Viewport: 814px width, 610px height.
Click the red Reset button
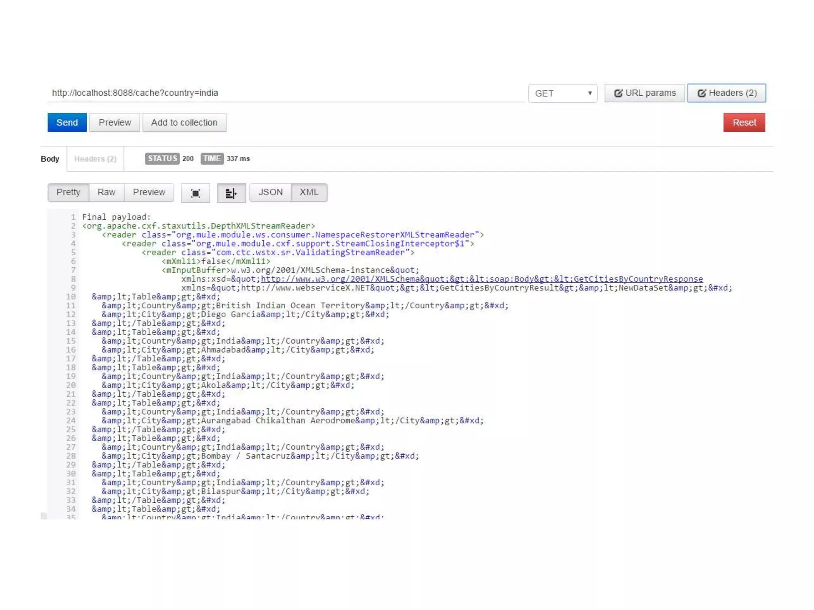point(744,122)
